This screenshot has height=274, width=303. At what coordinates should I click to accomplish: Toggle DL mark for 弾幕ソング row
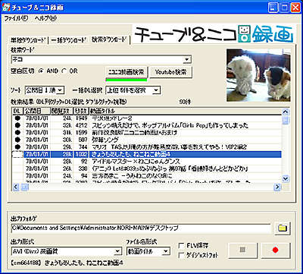pos(17,140)
